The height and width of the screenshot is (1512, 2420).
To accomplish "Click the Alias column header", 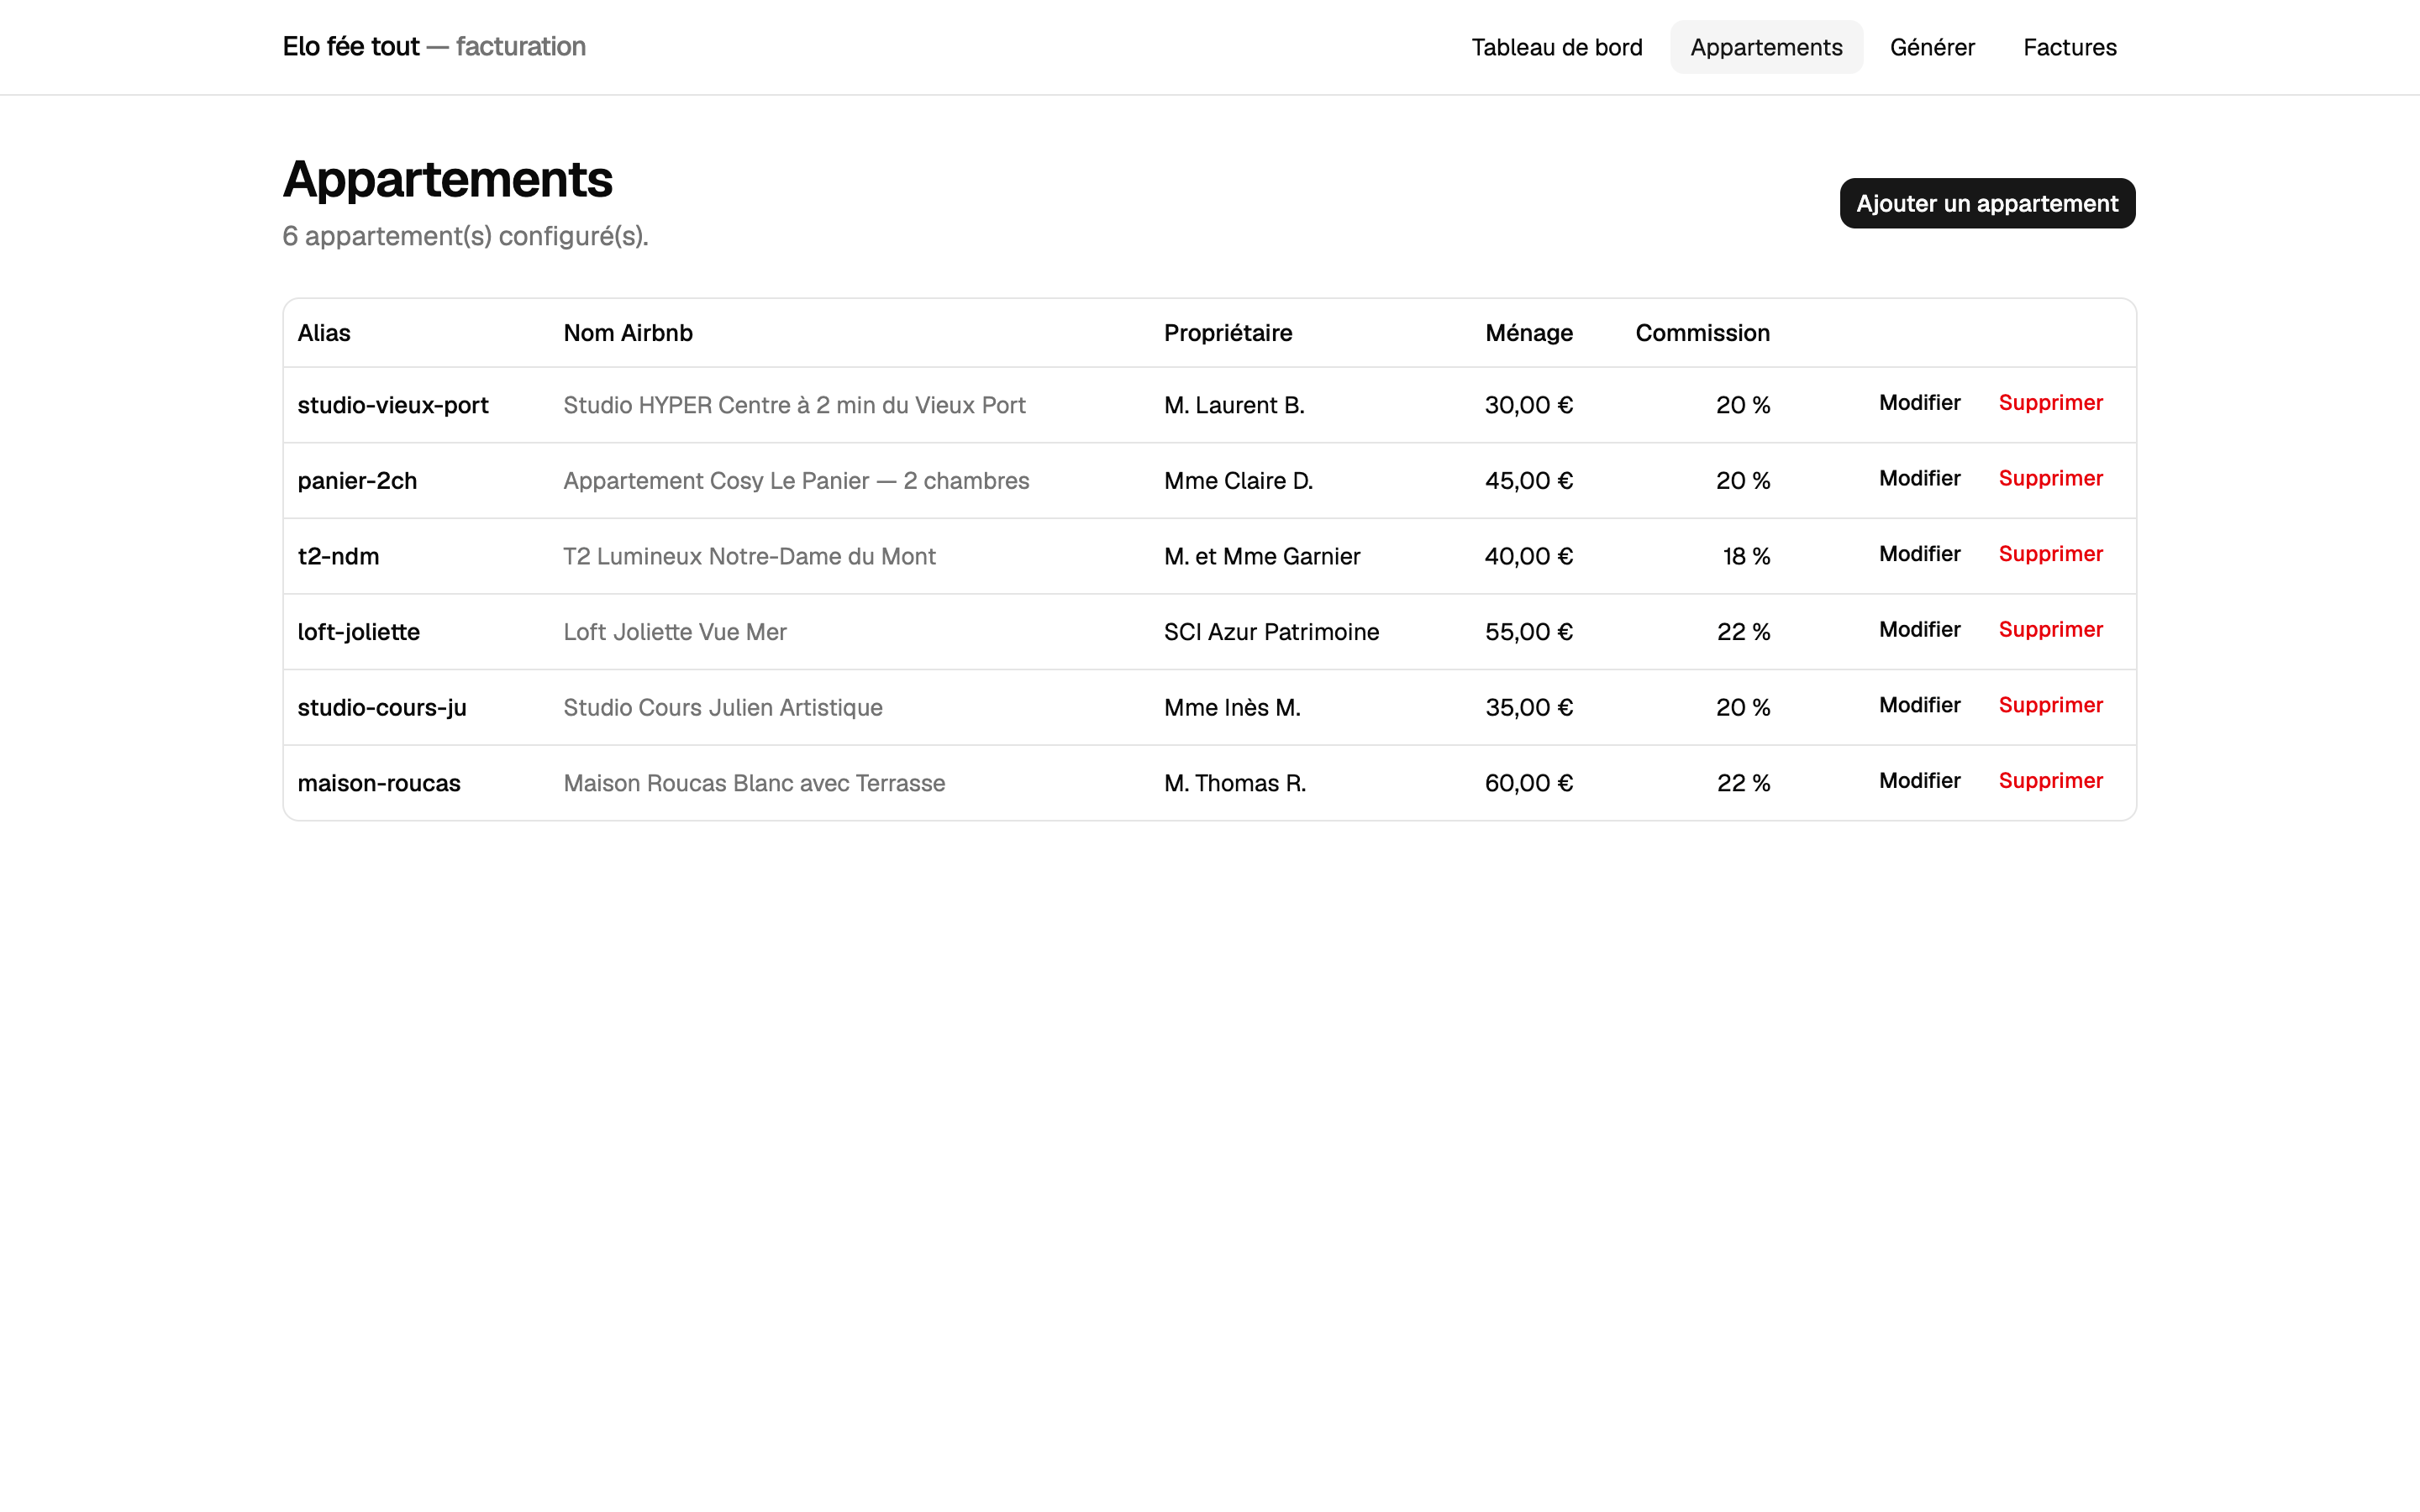I will point(324,333).
